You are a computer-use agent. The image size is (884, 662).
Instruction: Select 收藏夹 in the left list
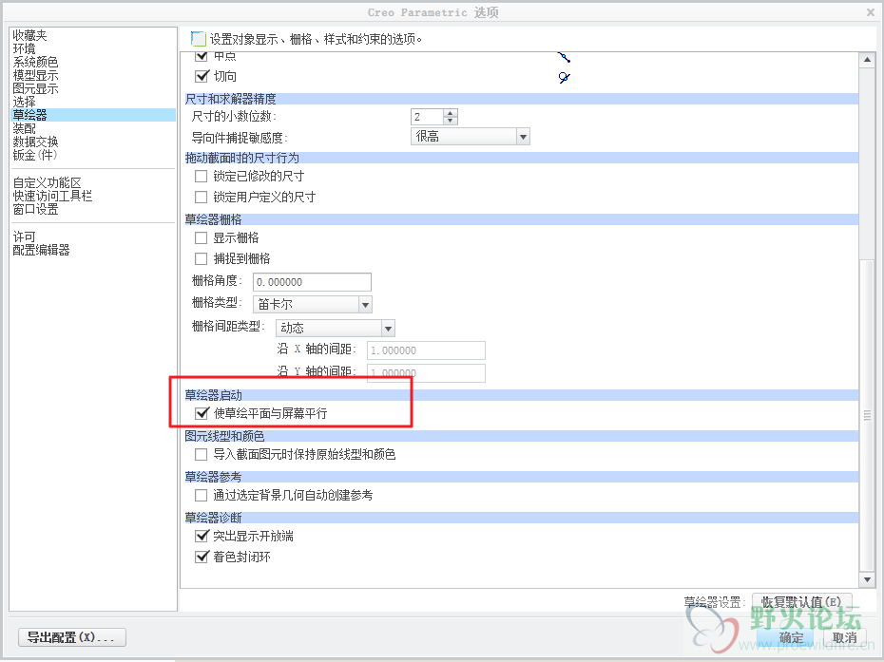tap(29, 35)
